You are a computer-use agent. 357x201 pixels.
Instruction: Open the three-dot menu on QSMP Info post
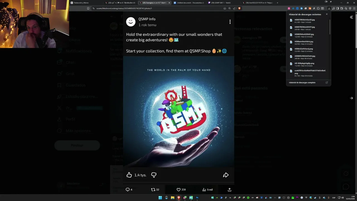(230, 22)
